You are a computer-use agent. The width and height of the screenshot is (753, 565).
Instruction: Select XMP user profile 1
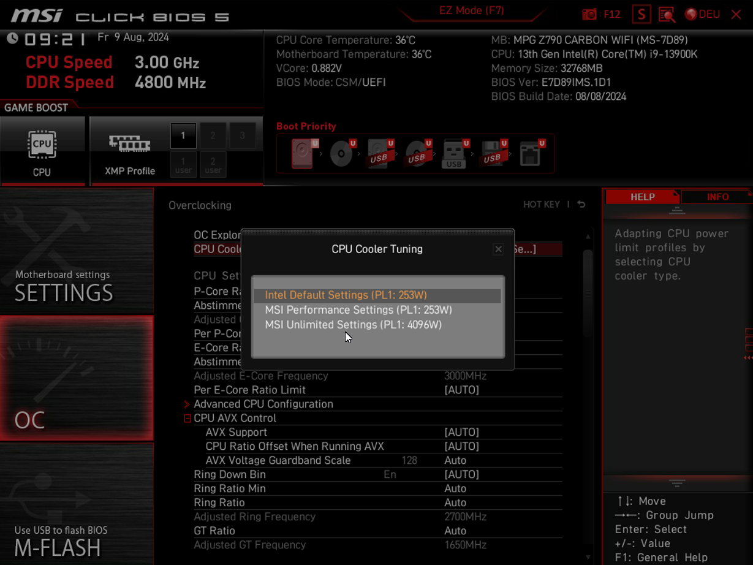[183, 164]
